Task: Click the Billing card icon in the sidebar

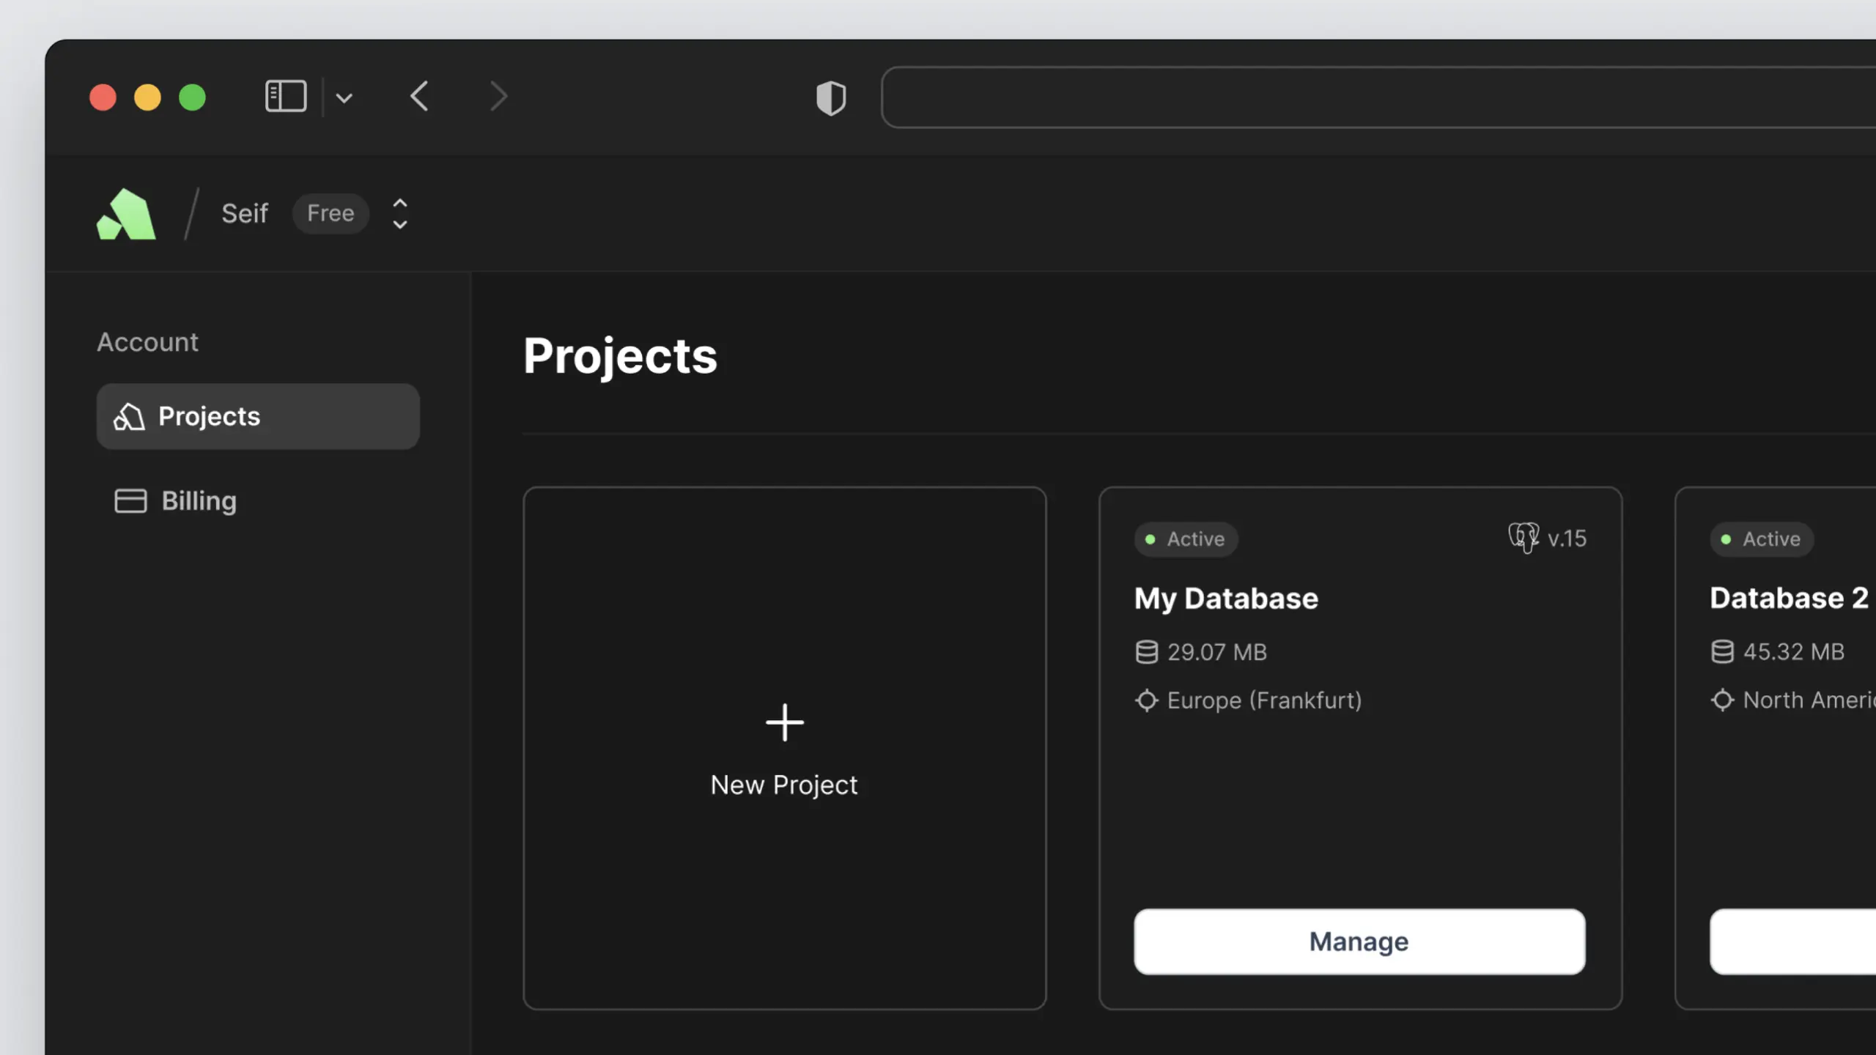Action: 130,501
